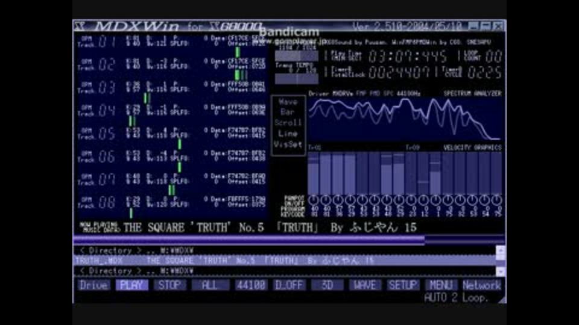Click the channel 10 panpot knob
Image resolution: width=579 pixels, height=325 pixels.
[x=423, y=200]
